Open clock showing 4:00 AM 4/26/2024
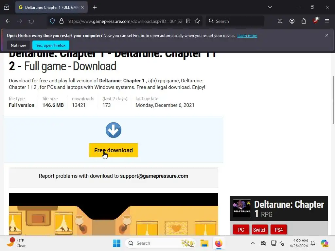Image resolution: width=335 pixels, height=251 pixels. coord(299,243)
